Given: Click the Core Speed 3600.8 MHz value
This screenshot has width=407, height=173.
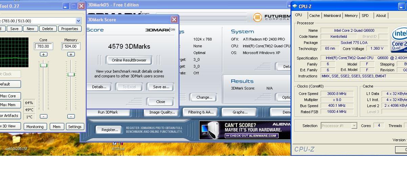Looking at the screenshot, I should pyautogui.click(x=337, y=94).
